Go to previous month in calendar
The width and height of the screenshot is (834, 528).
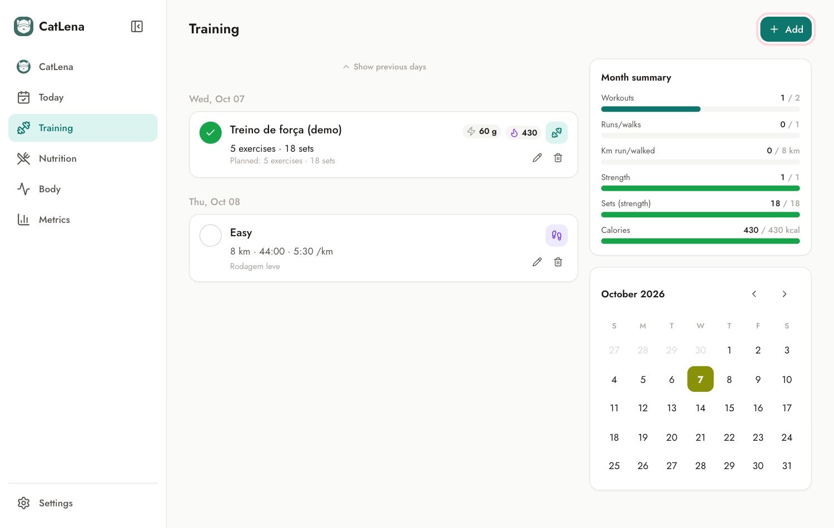click(x=754, y=294)
